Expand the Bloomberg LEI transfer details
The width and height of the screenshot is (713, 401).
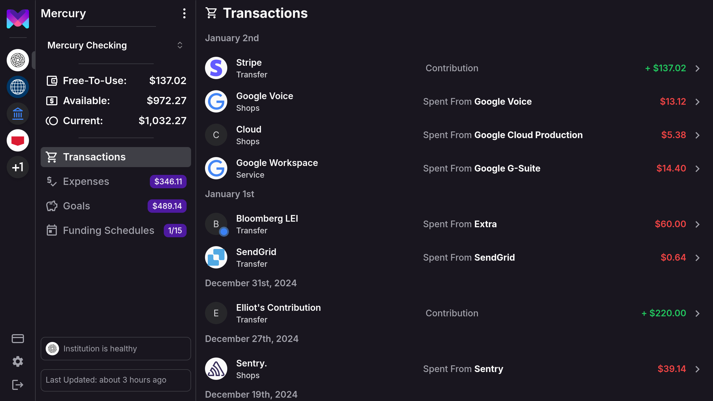[698, 224]
